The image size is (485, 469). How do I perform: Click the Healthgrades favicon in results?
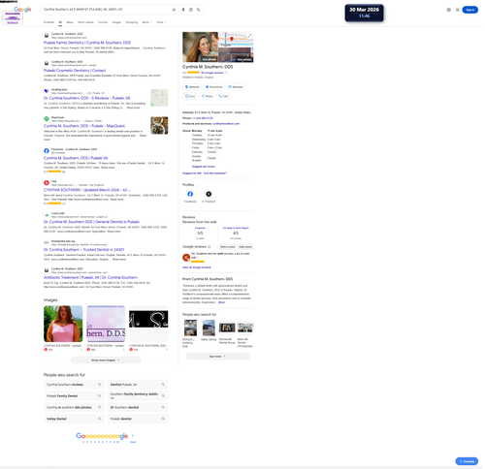(47, 91)
